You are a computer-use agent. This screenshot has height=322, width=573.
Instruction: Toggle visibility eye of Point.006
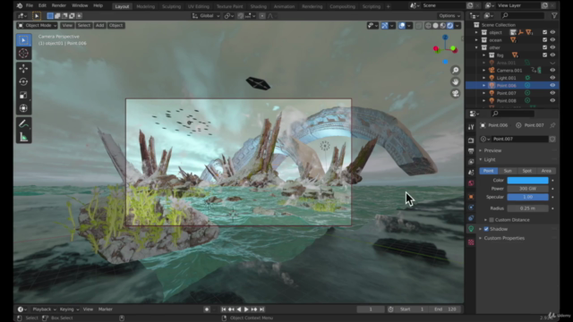tap(552, 86)
